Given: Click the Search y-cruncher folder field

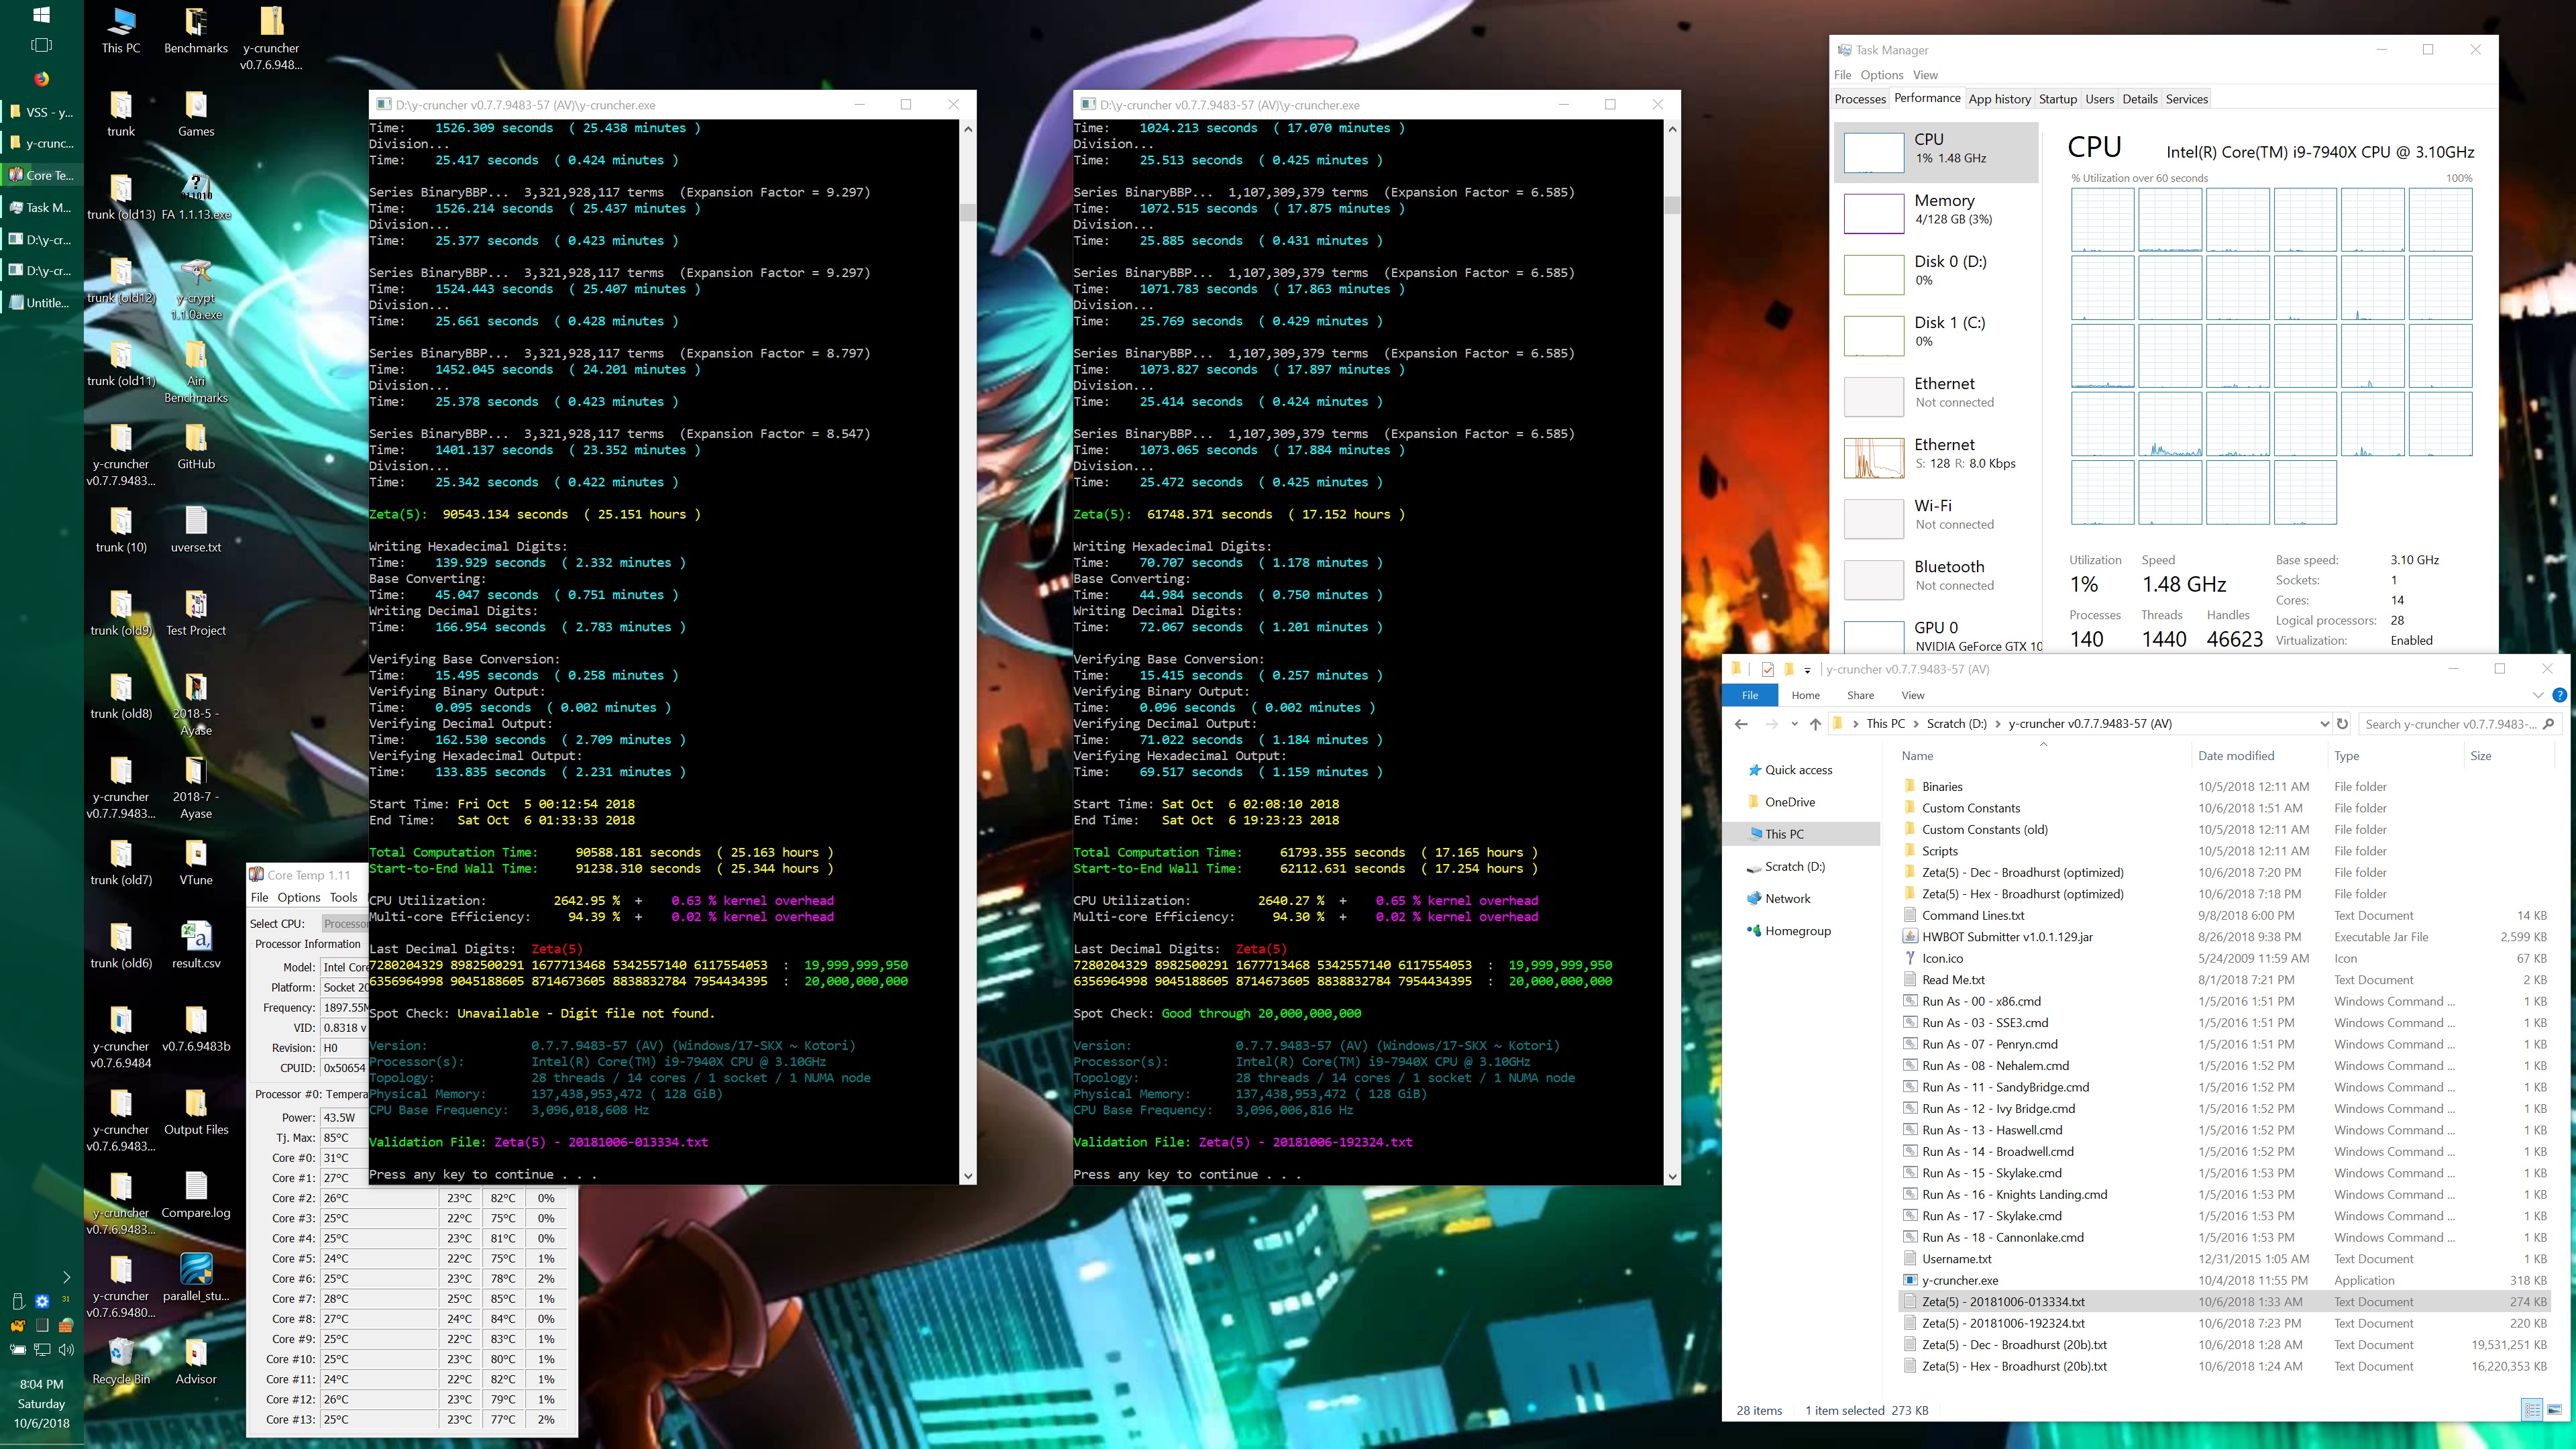Looking at the screenshot, I should [2449, 724].
